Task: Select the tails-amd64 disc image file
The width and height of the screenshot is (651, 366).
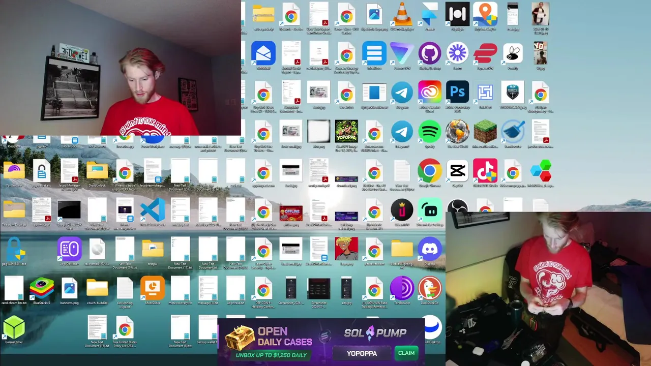Action: [x=97, y=250]
